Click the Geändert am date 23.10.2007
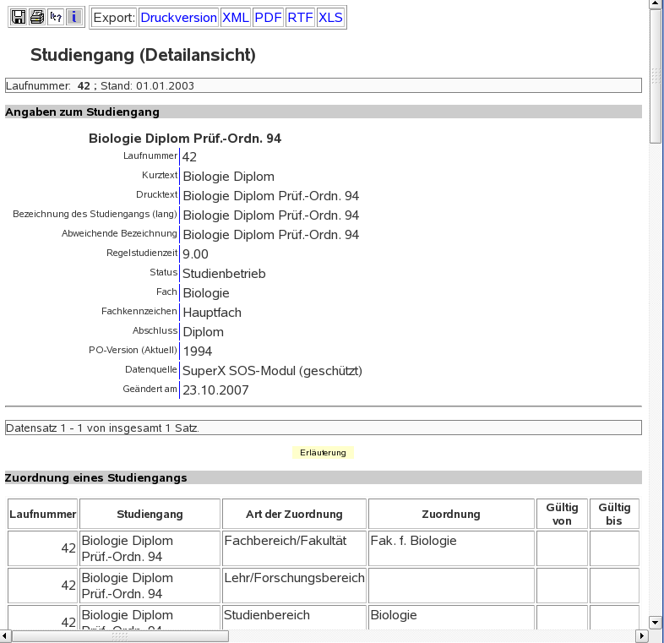Screen dimensions: 664x643 215,390
